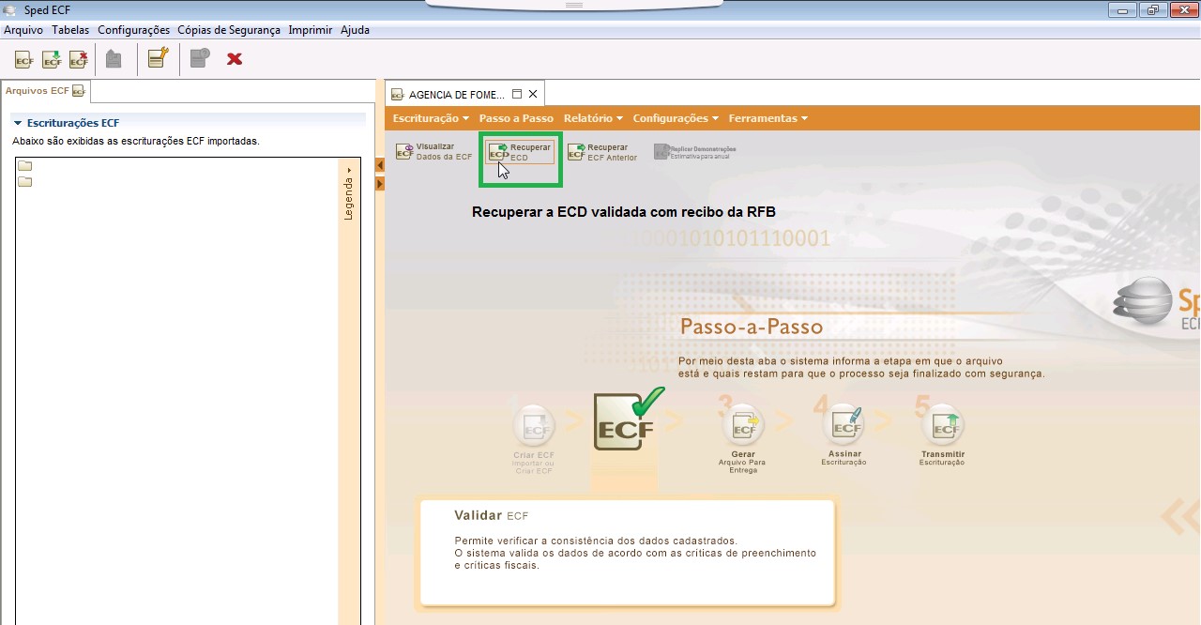Open the Ajuda menu
Screen dimensions: 1201x625
[355, 30]
